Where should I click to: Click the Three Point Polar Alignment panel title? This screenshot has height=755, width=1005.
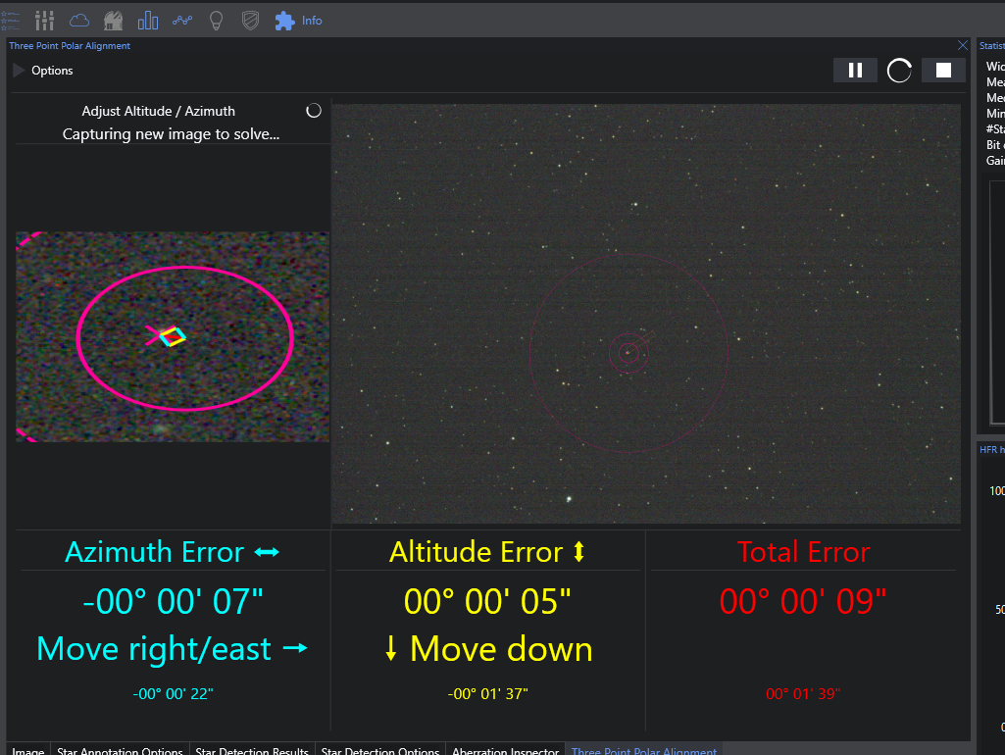(x=70, y=45)
